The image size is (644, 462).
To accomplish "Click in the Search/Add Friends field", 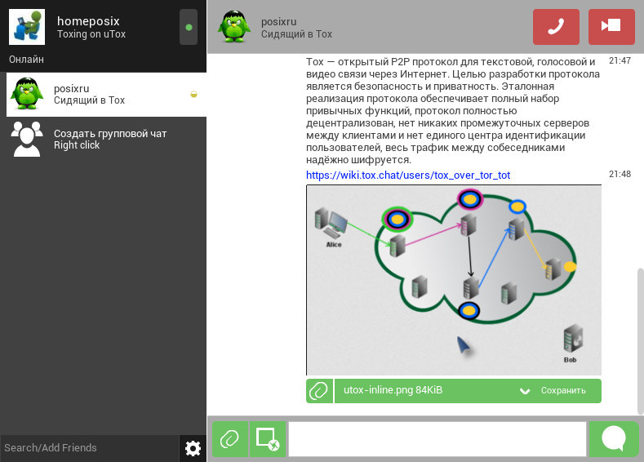I will [x=90, y=448].
